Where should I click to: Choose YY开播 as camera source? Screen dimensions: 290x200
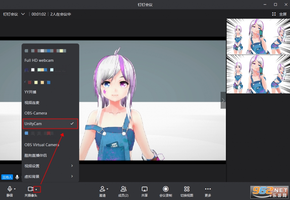click(x=50, y=92)
